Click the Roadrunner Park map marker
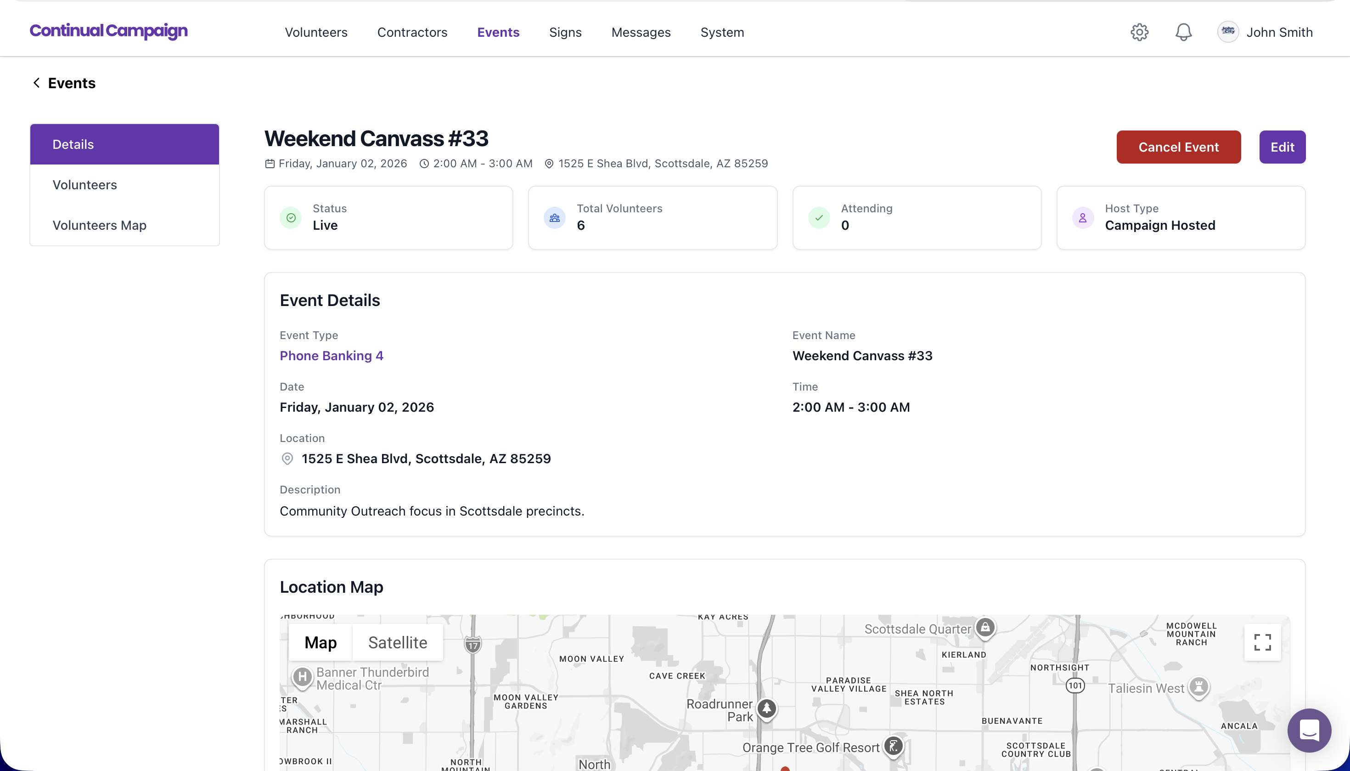This screenshot has height=771, width=1350. click(x=766, y=709)
